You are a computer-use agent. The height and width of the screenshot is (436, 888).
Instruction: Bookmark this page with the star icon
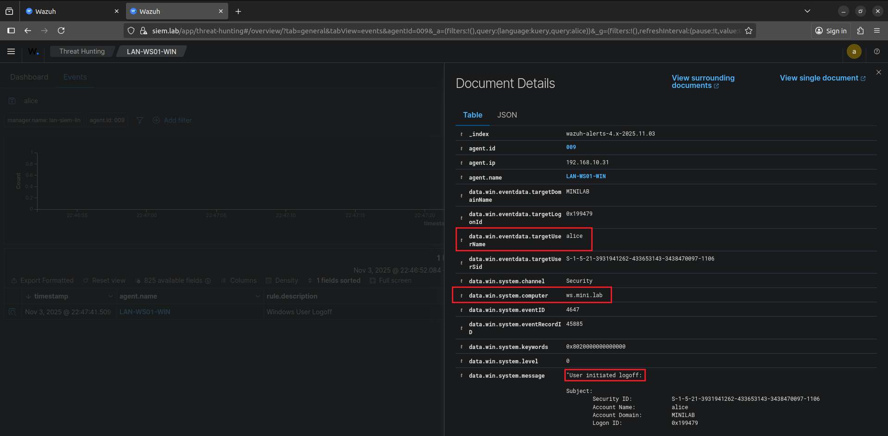coord(749,31)
